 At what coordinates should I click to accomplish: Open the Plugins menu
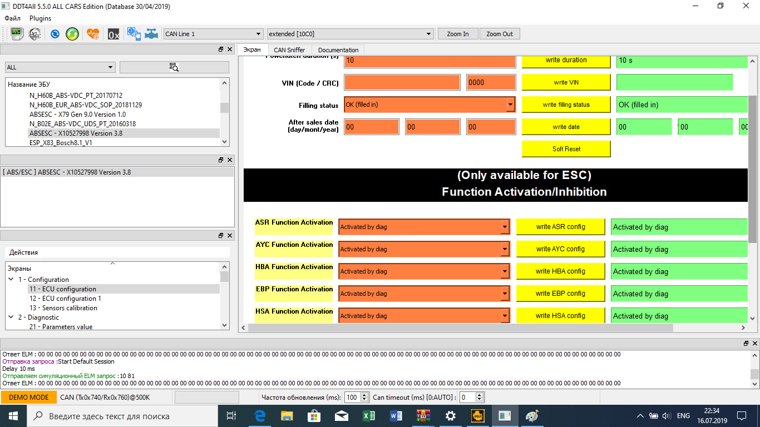coord(41,18)
